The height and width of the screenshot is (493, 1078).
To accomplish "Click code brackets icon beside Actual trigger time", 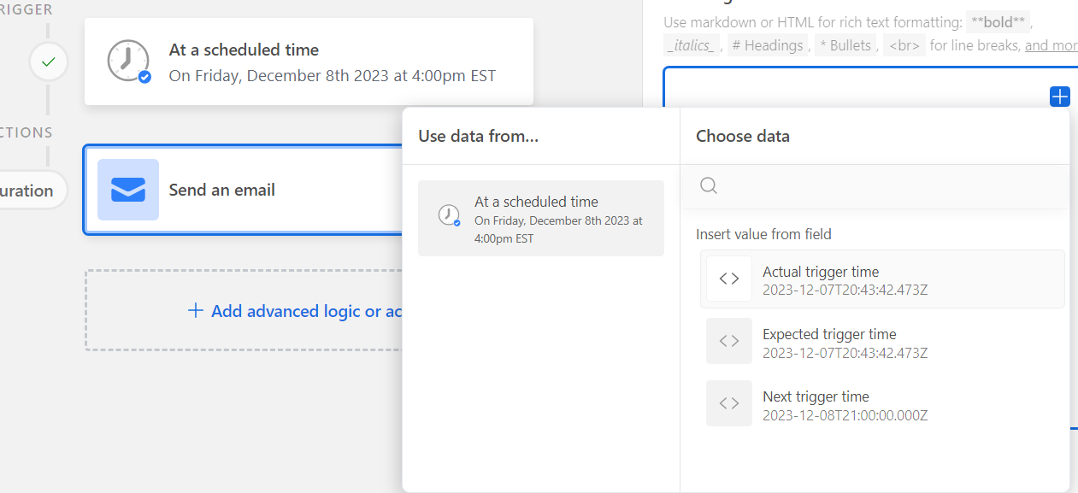I will [x=729, y=279].
